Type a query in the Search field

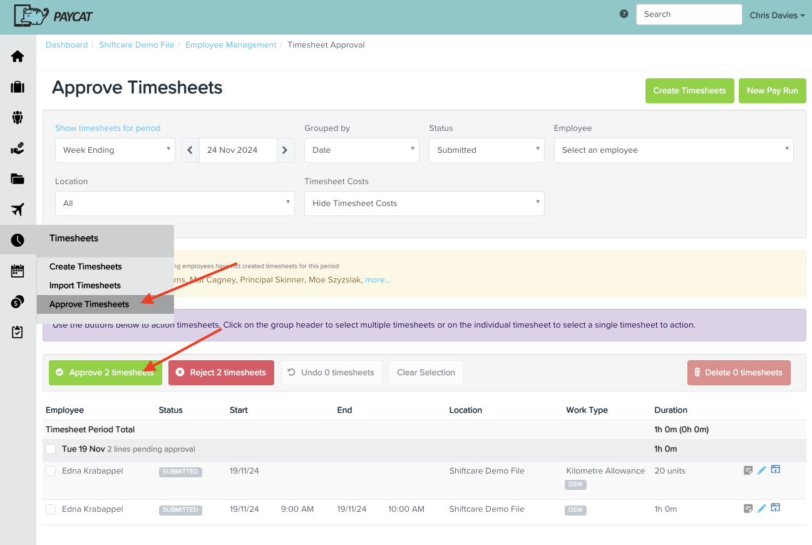pos(689,14)
